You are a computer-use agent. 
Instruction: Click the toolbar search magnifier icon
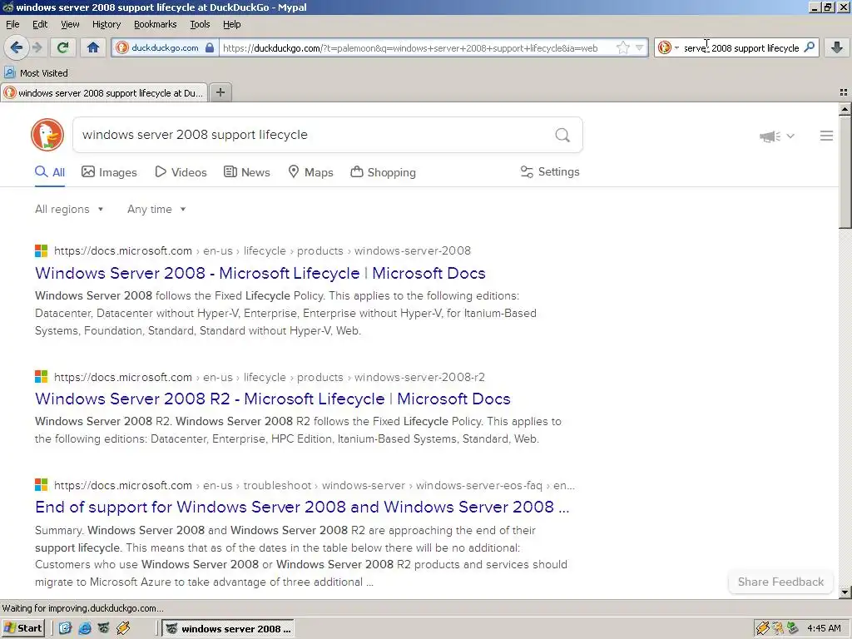tap(809, 47)
